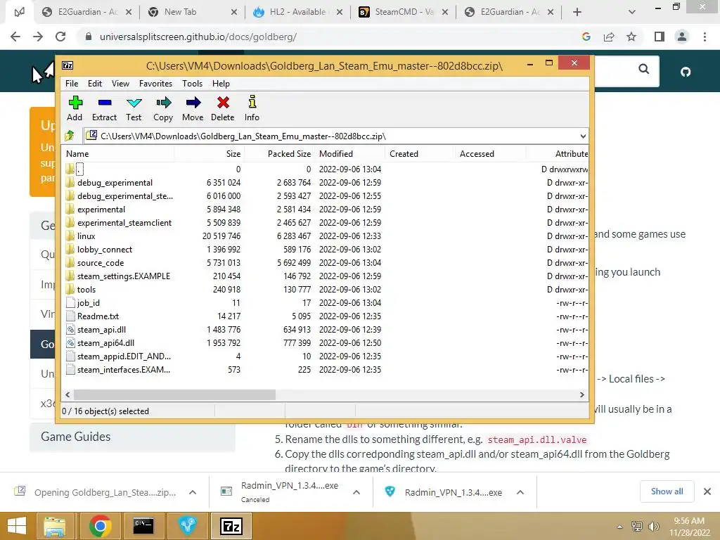Image resolution: width=720 pixels, height=540 pixels.
Task: Expand options for Goldberg zip download
Action: point(193,492)
